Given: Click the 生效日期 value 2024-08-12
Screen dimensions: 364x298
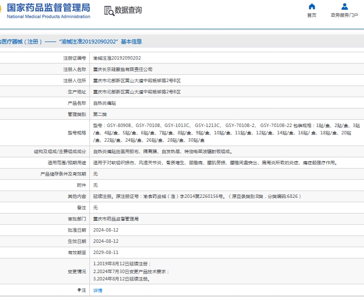Looking at the screenshot, I should pos(106,241).
